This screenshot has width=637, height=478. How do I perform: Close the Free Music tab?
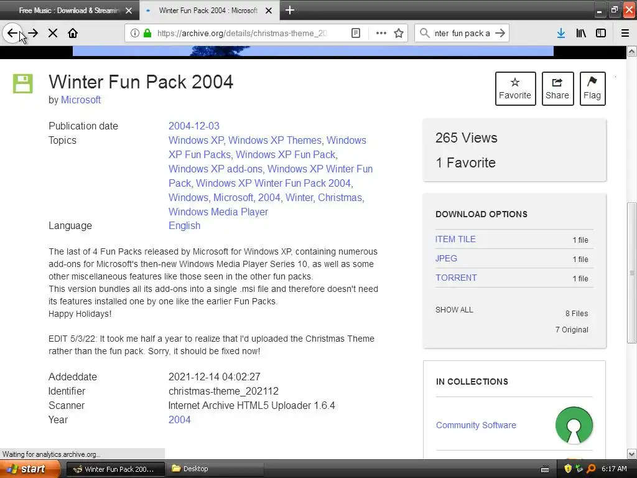129,11
